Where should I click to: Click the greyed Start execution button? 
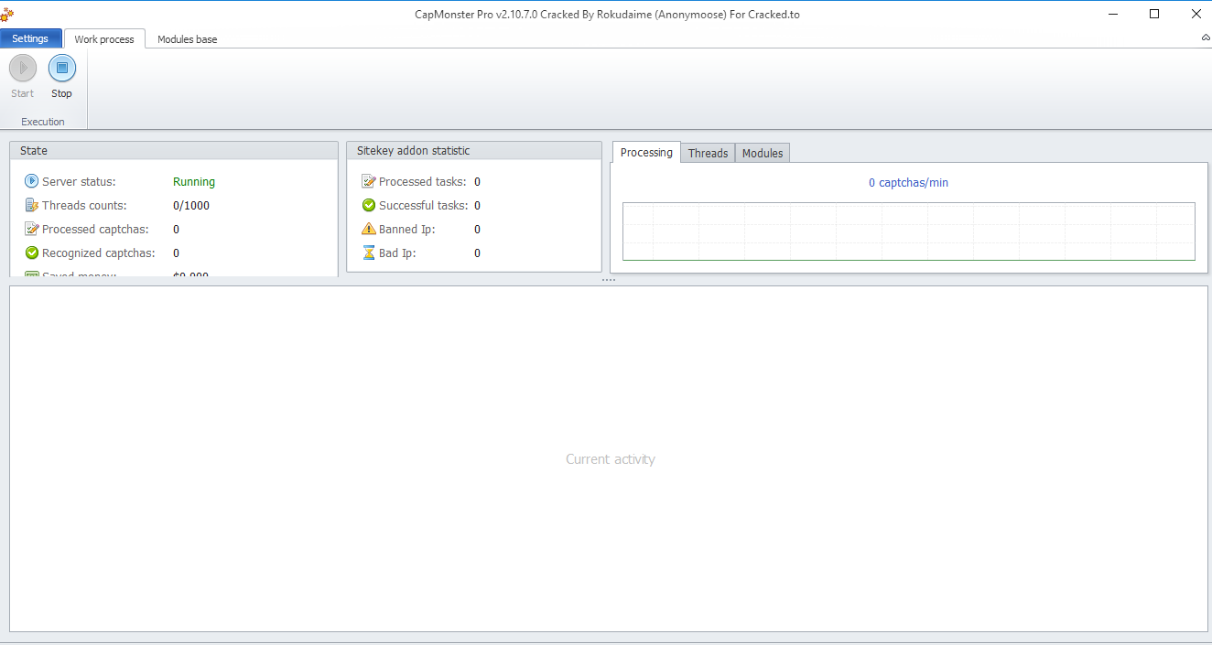23,77
